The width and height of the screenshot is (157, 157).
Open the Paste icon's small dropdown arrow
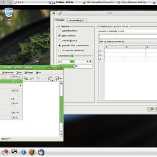(x=52, y=80)
